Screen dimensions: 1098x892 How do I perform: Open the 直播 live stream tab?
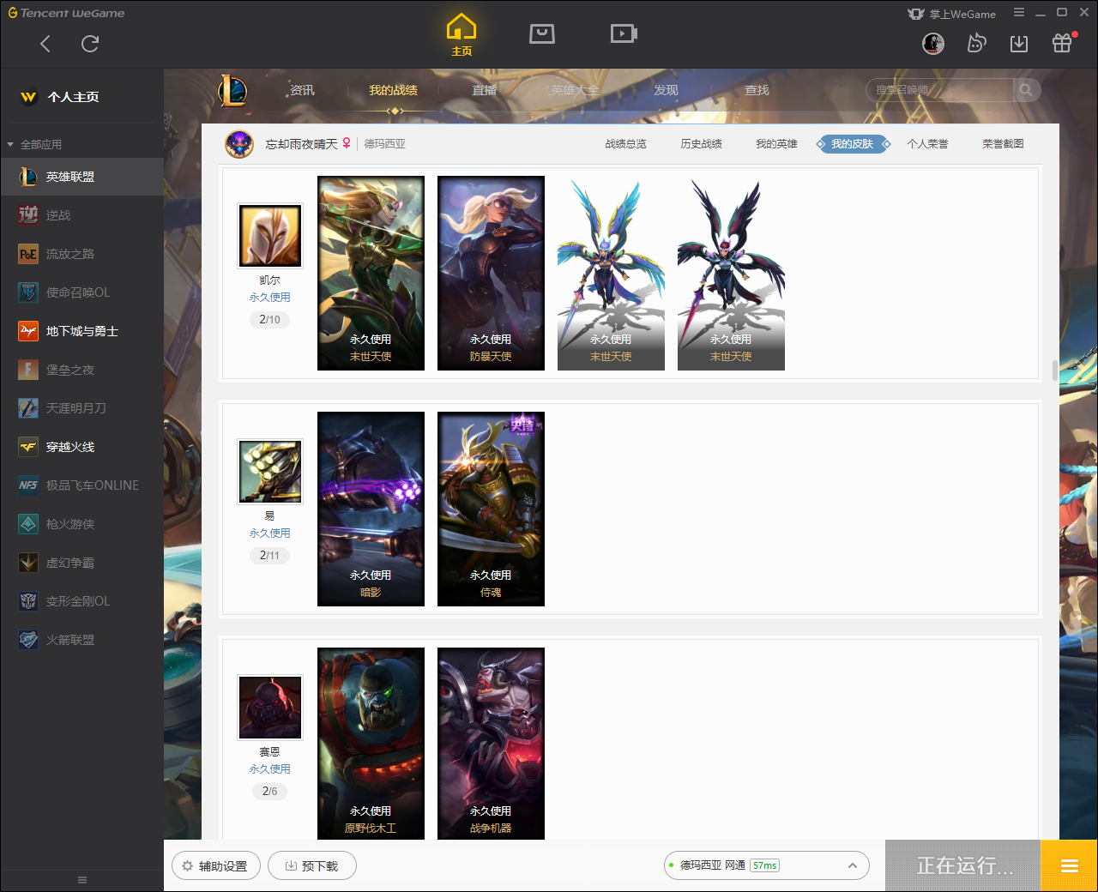[x=484, y=90]
